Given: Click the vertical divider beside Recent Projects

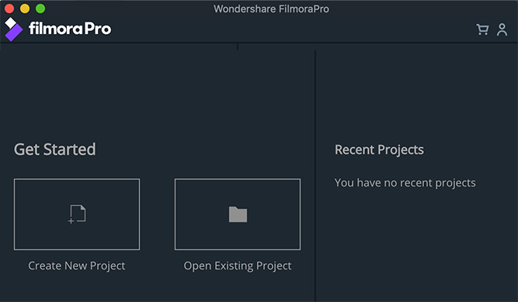Looking at the screenshot, I should pyautogui.click(x=315, y=174).
